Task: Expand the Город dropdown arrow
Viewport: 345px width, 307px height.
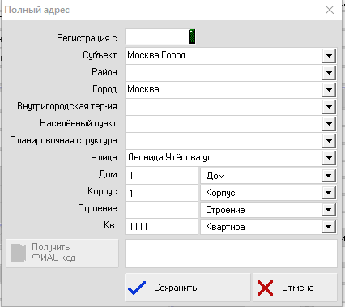Action: tap(329, 90)
